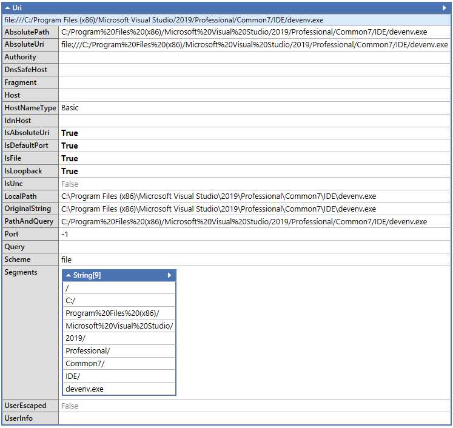Click the PathAndQuery property label
The width and height of the screenshot is (453, 428).
29,221
